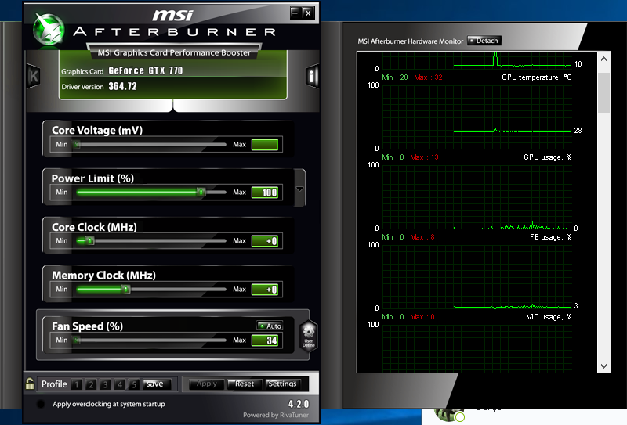Expand the Power Limit arrow panel
Viewport: 627px width, 425px height.
point(299,189)
